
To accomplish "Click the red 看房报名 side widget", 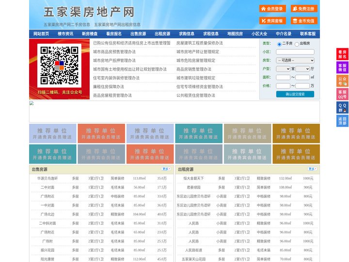I will pos(342,54).
